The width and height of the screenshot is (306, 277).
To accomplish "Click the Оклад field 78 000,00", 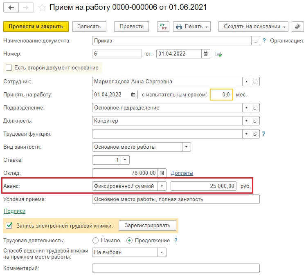I will coord(125,173).
